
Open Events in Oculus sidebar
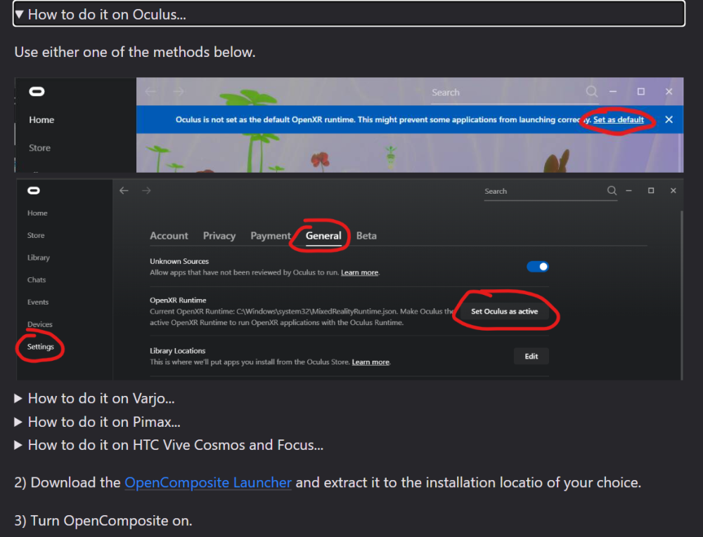[38, 302]
